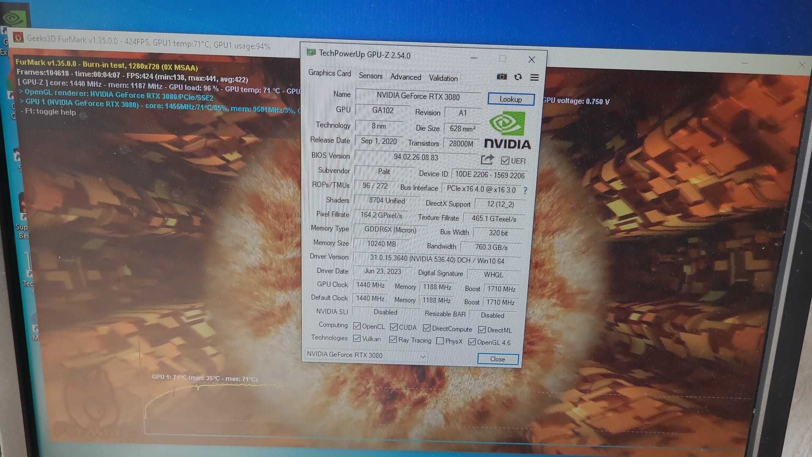The width and height of the screenshot is (812, 457).
Task: Click the GPU-Z refresh icon
Action: pyautogui.click(x=518, y=77)
